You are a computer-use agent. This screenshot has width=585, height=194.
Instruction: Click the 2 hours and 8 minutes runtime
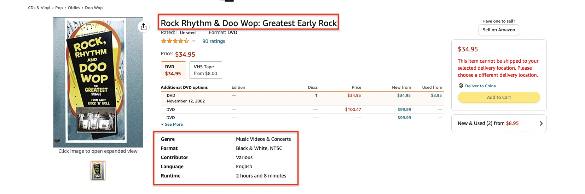(x=261, y=176)
